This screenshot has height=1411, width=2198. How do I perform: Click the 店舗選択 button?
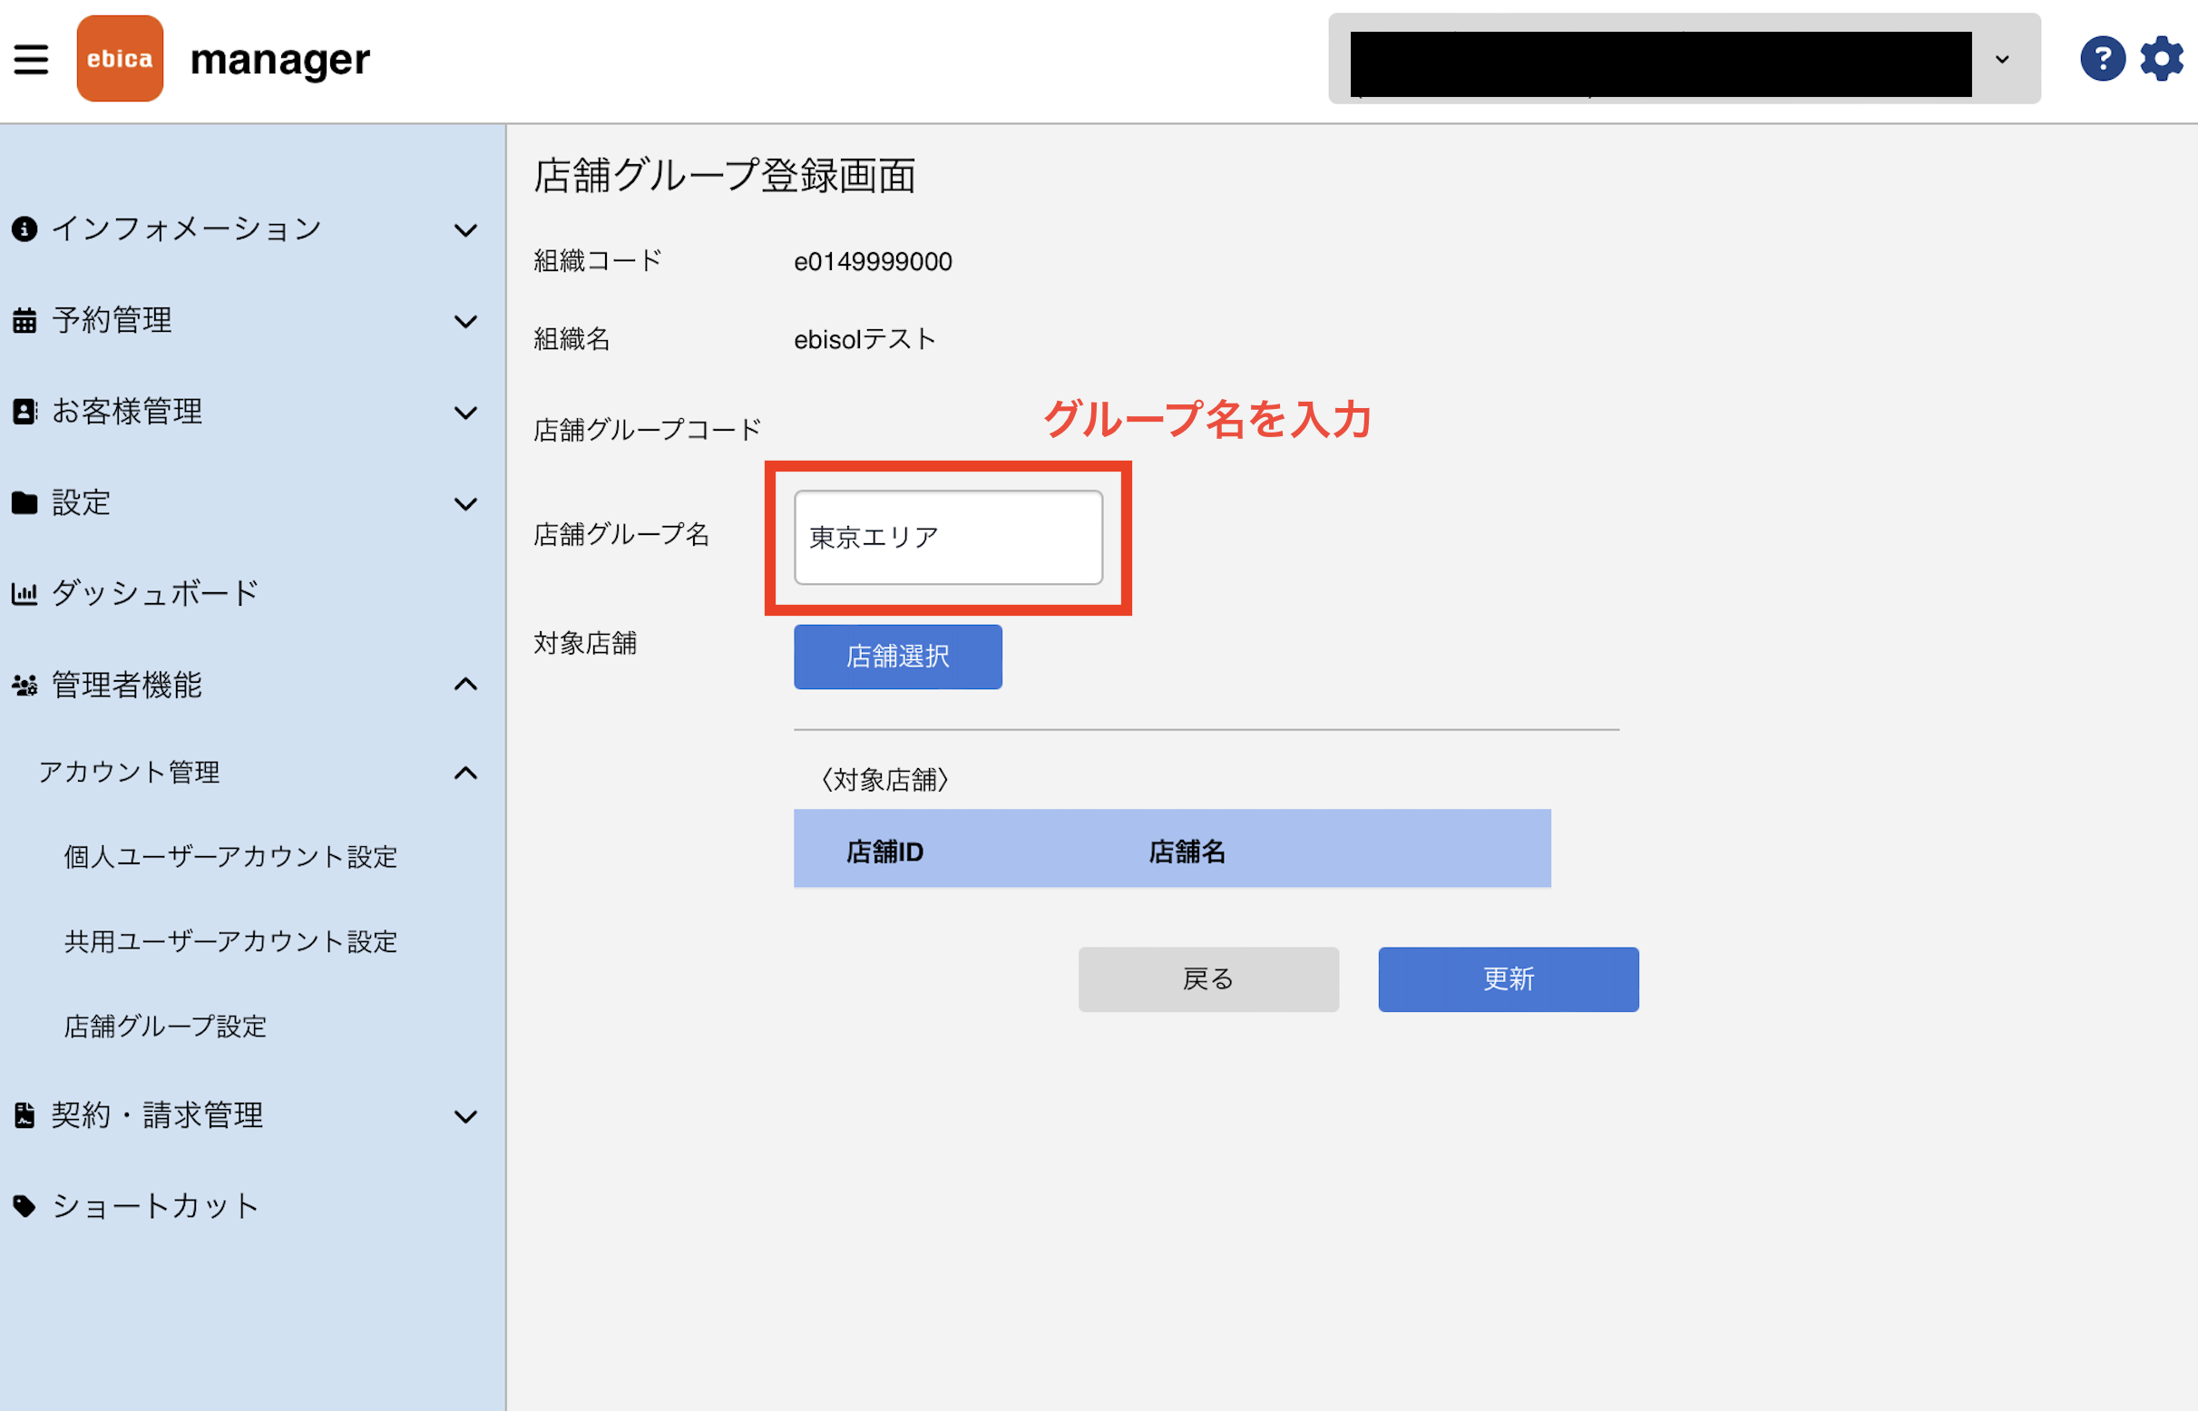[897, 657]
